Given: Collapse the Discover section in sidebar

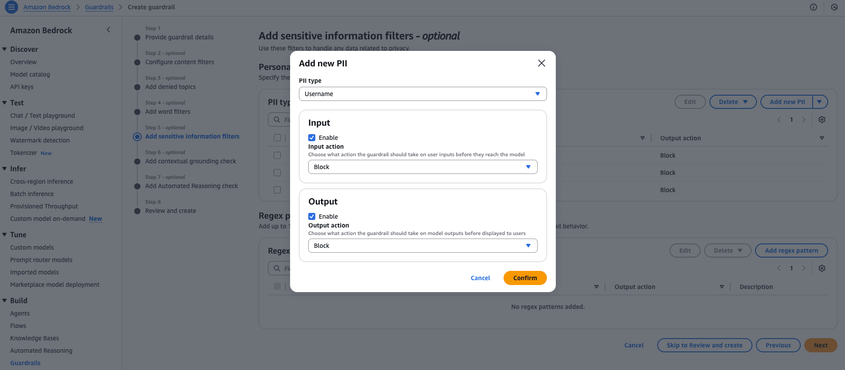Looking at the screenshot, I should click(4, 49).
